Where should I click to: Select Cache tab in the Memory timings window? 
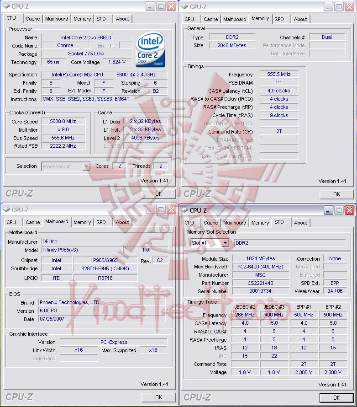click(210, 19)
